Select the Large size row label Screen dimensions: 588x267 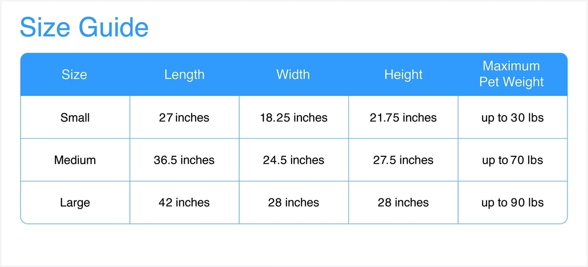tap(75, 202)
